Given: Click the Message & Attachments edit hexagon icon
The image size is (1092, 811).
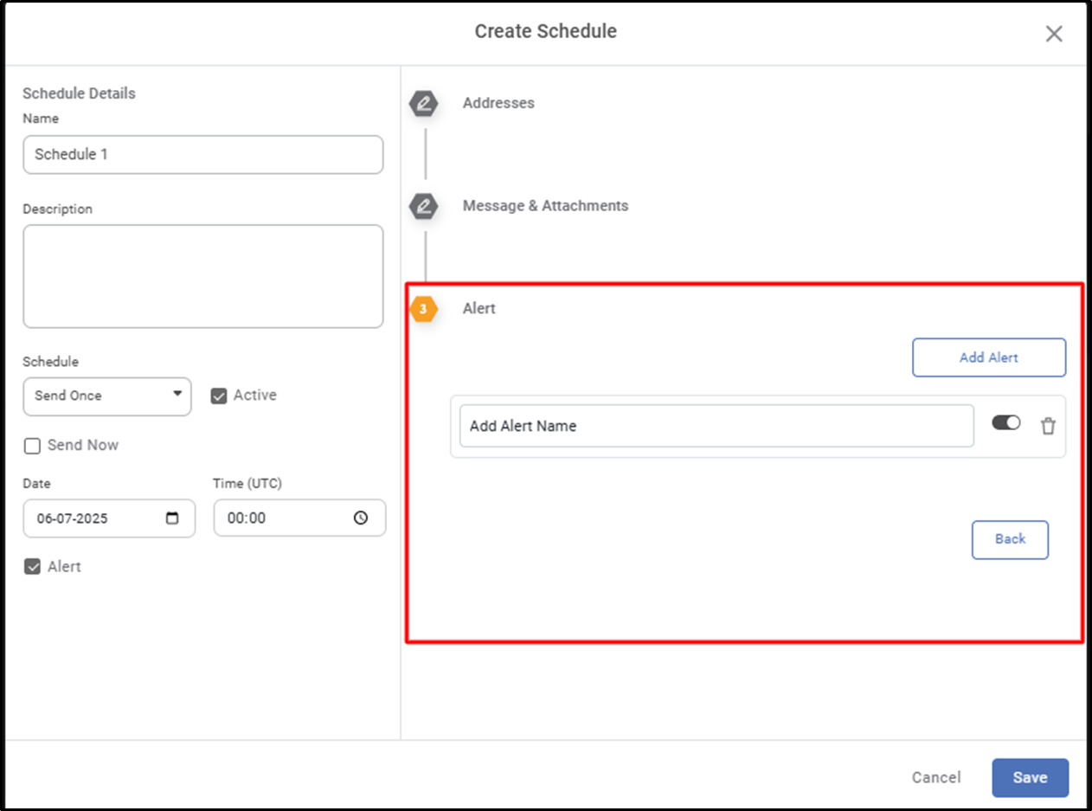Looking at the screenshot, I should (424, 207).
